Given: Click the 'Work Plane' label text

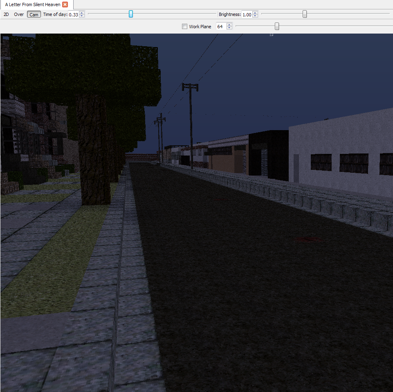Looking at the screenshot, I should [200, 27].
